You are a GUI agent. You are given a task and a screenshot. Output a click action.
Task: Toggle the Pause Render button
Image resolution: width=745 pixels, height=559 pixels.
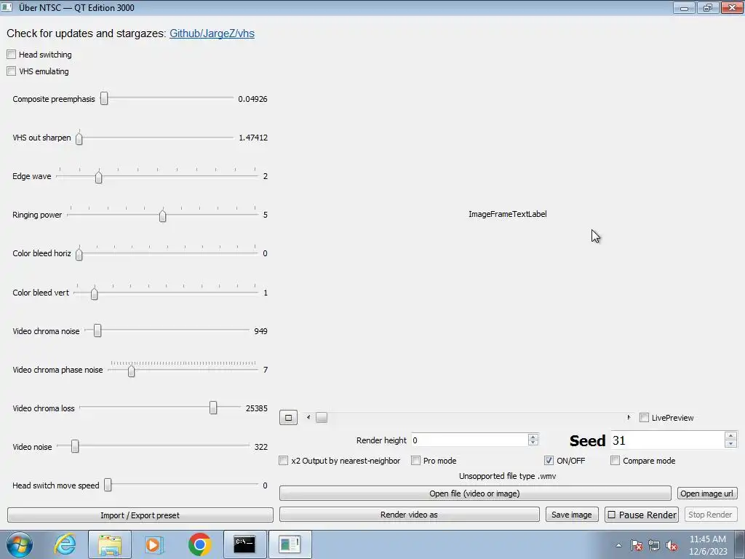coord(642,515)
